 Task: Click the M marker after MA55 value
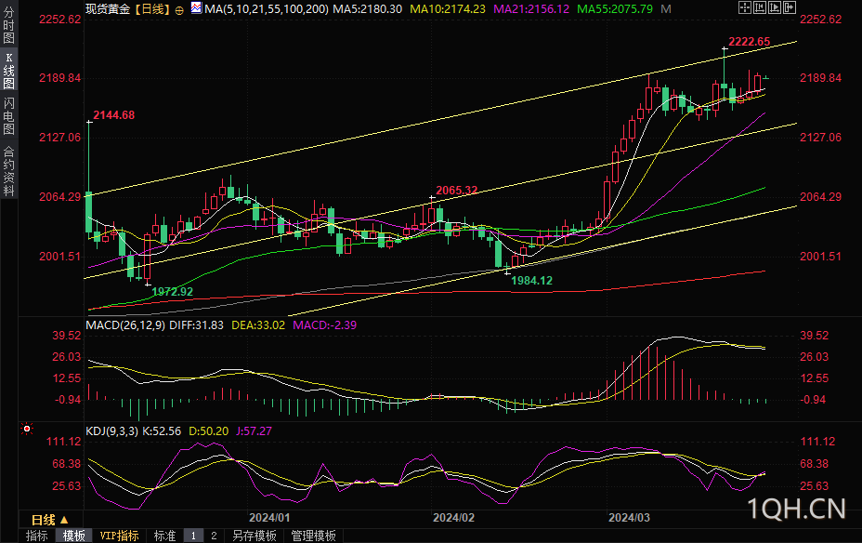coord(666,9)
